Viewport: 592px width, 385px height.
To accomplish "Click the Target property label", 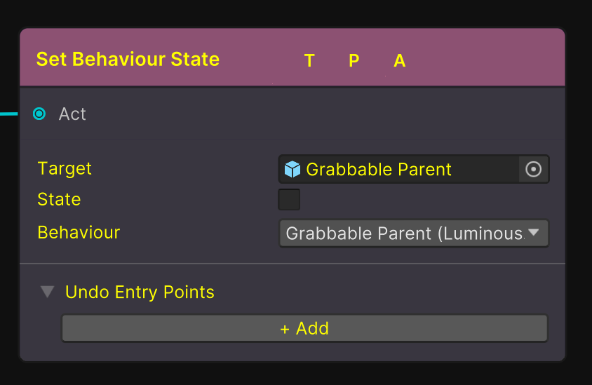I will point(65,168).
